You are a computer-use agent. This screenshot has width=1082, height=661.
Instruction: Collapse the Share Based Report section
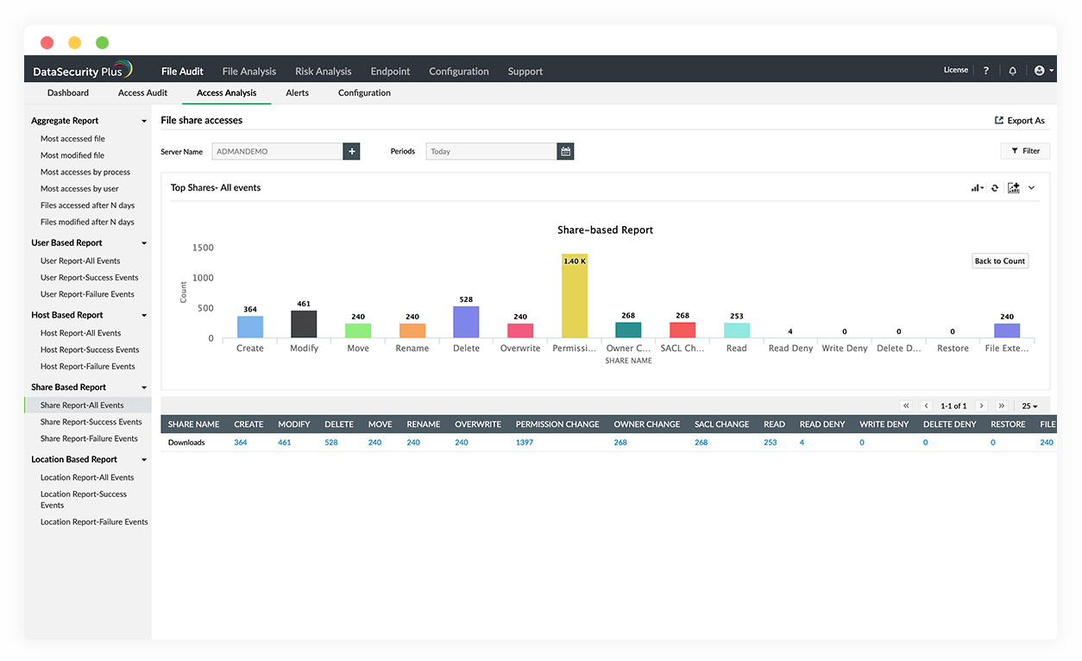(144, 387)
